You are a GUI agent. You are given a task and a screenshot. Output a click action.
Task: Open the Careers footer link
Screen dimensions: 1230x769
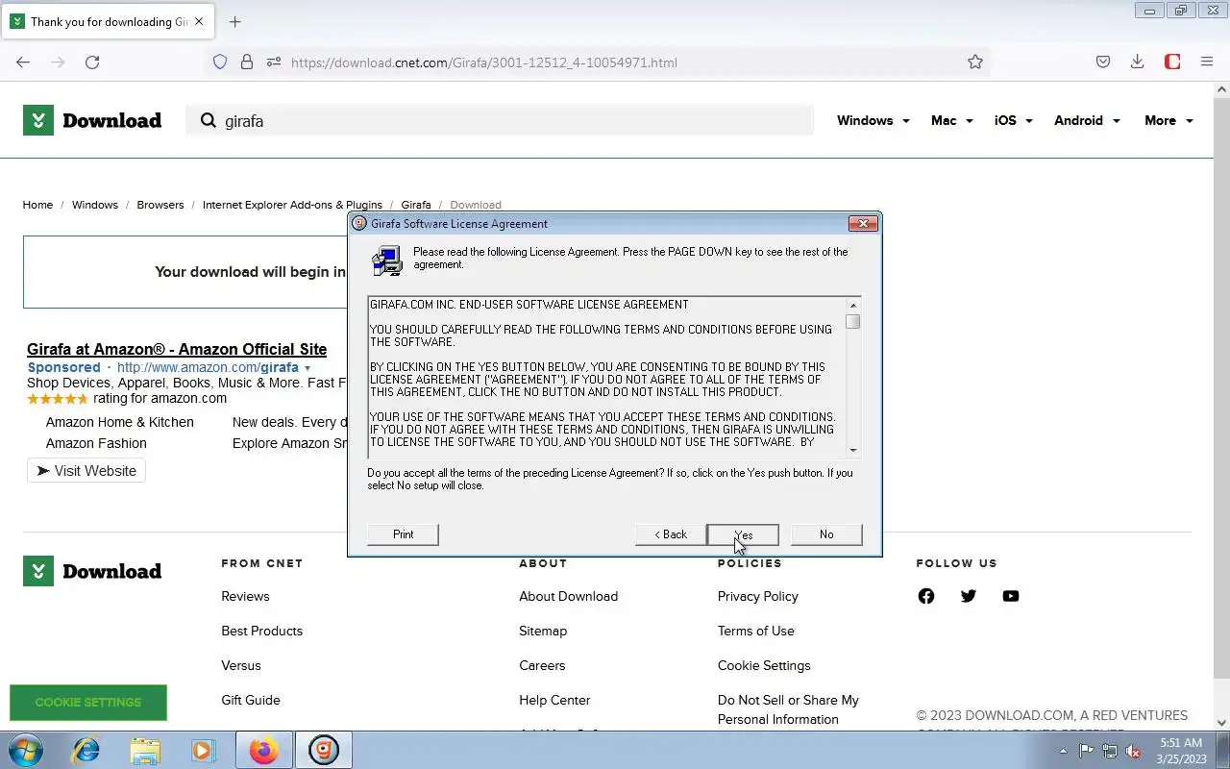pyautogui.click(x=542, y=665)
